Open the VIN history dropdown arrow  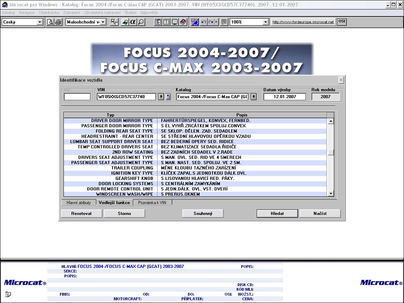[x=161, y=97]
